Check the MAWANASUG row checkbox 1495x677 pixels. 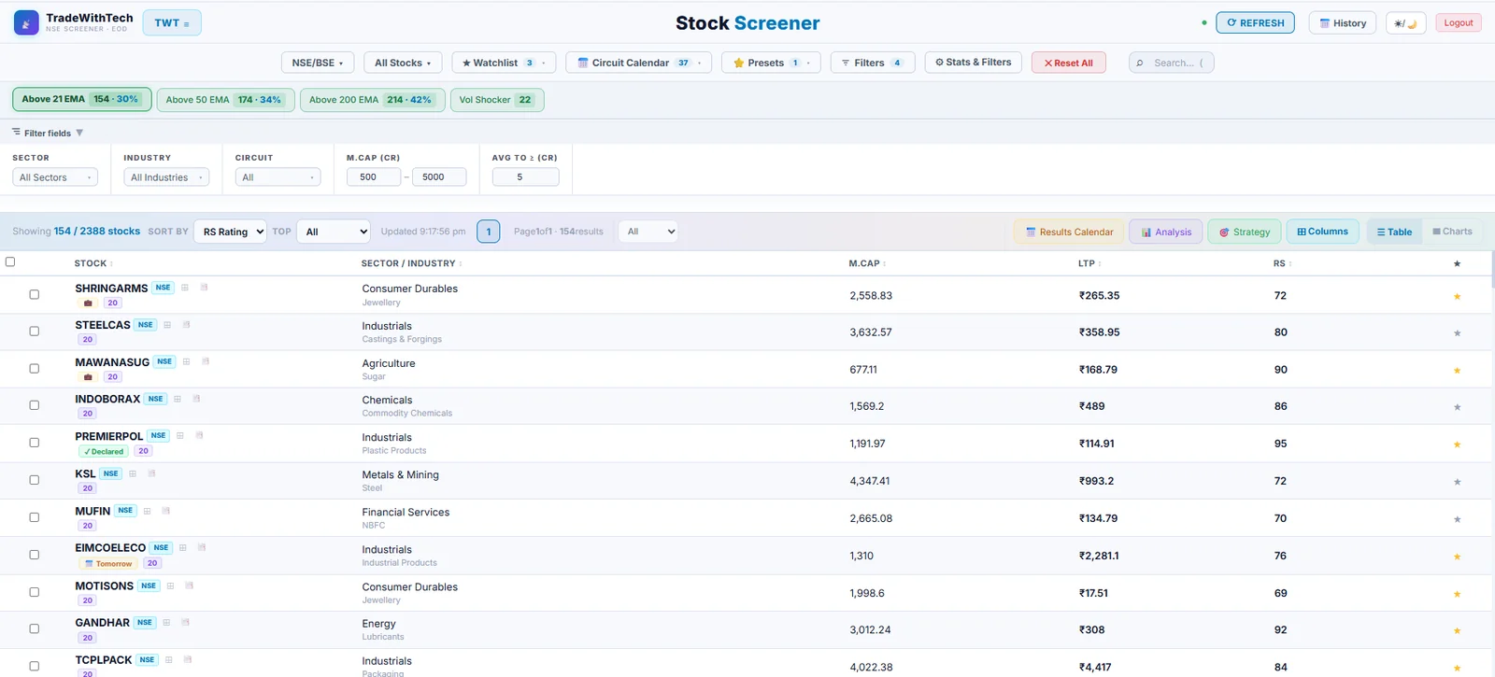click(35, 369)
